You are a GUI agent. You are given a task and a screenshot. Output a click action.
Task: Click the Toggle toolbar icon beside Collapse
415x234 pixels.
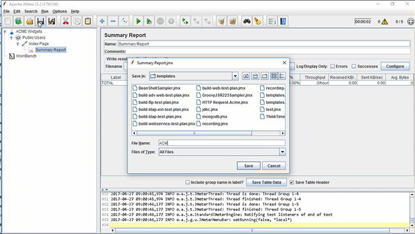pyautogui.click(x=124, y=21)
